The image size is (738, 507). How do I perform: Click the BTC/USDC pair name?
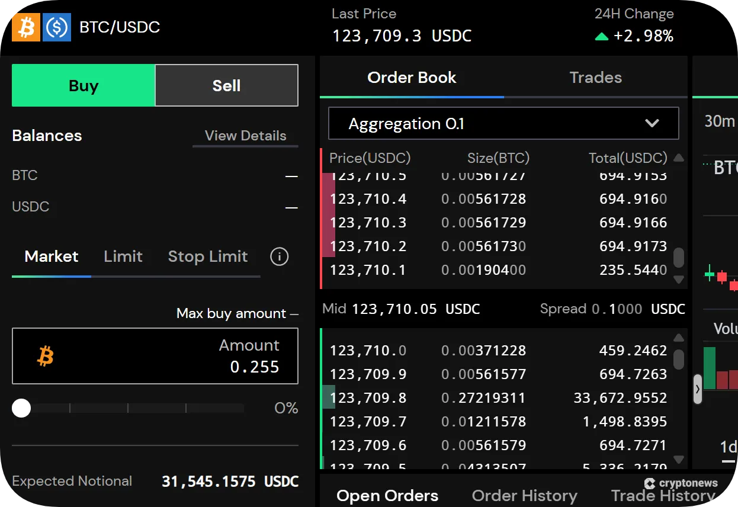[x=120, y=27]
